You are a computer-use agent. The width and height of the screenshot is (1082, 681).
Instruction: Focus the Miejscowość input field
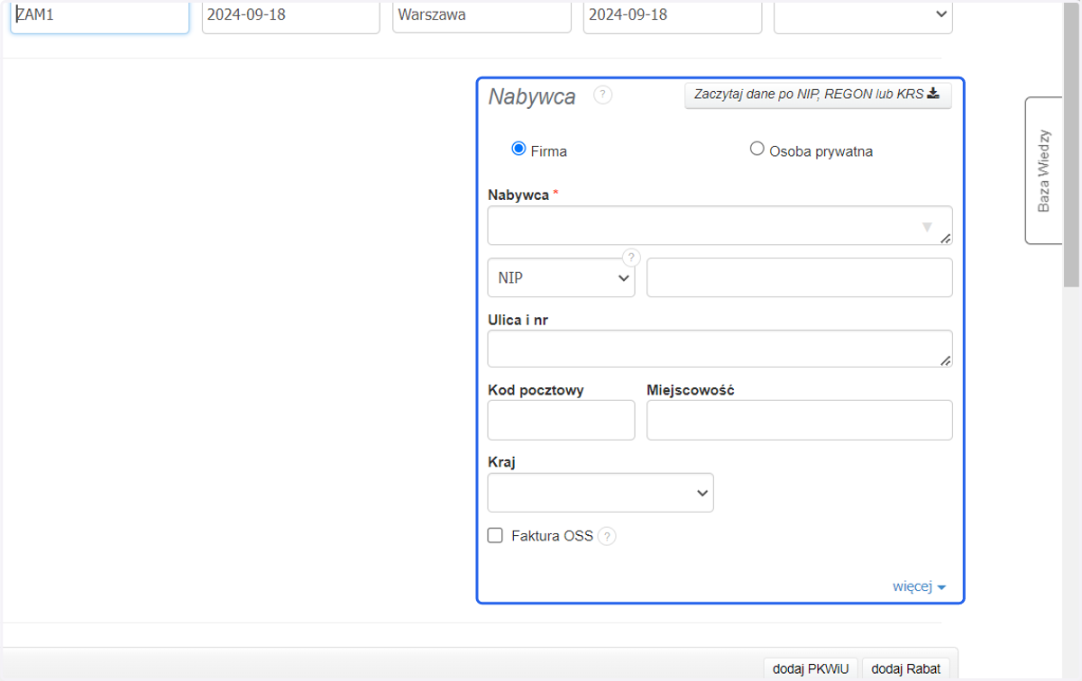(x=799, y=421)
